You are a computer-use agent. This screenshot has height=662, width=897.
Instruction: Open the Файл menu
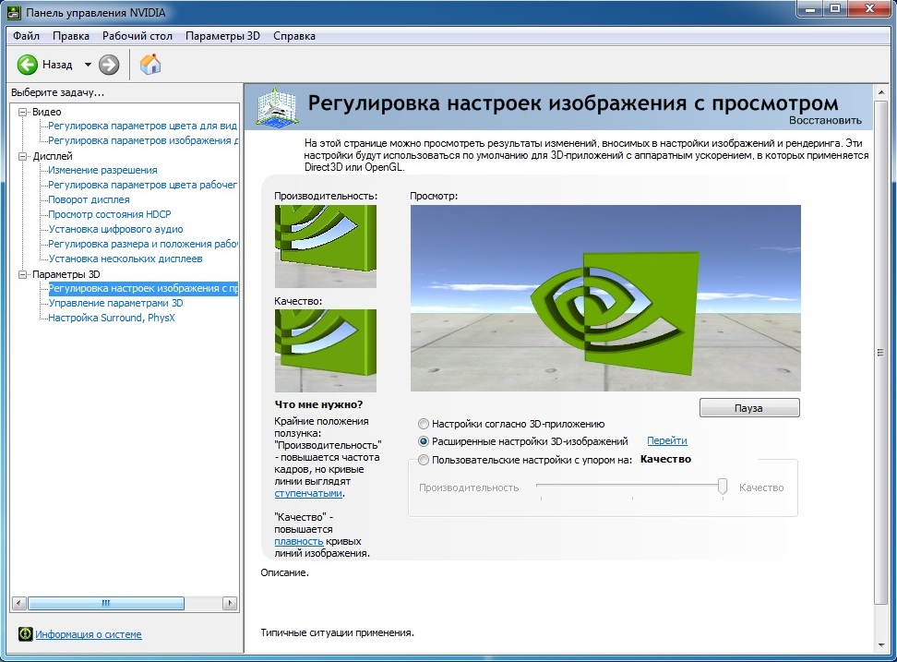27,36
